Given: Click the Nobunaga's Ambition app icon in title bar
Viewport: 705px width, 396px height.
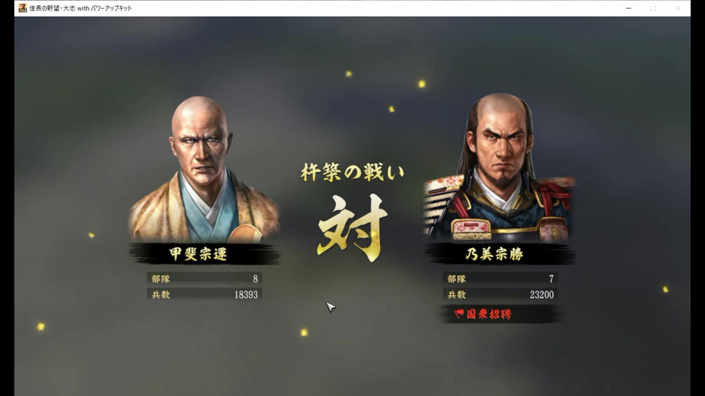Looking at the screenshot, I should click(23, 8).
